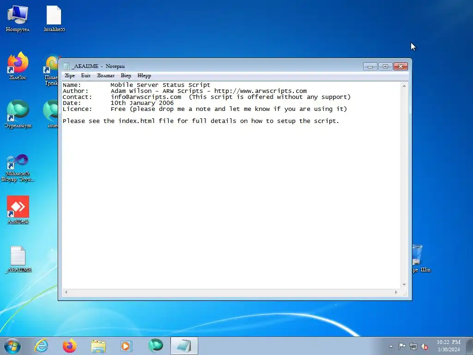This screenshot has height=355, width=473.
Task: Maximize the Notepad window
Action: pos(385,67)
